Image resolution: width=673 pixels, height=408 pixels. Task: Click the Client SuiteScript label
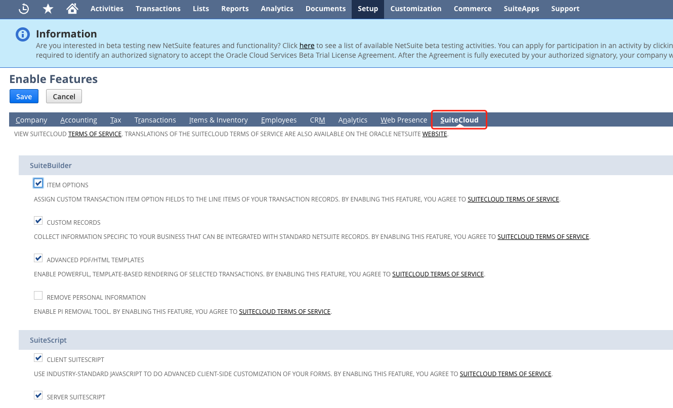(x=75, y=360)
